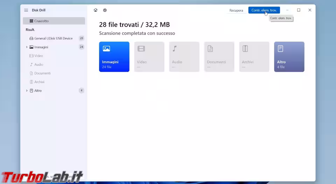This screenshot has width=336, height=184.
Task: Click the Video category tile
Action: click(x=149, y=57)
